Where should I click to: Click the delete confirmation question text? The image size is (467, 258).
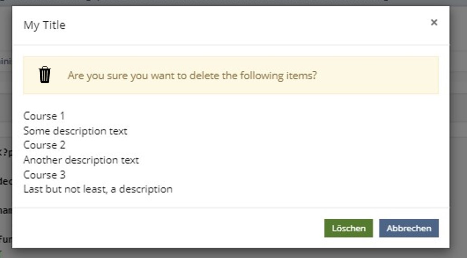click(192, 75)
